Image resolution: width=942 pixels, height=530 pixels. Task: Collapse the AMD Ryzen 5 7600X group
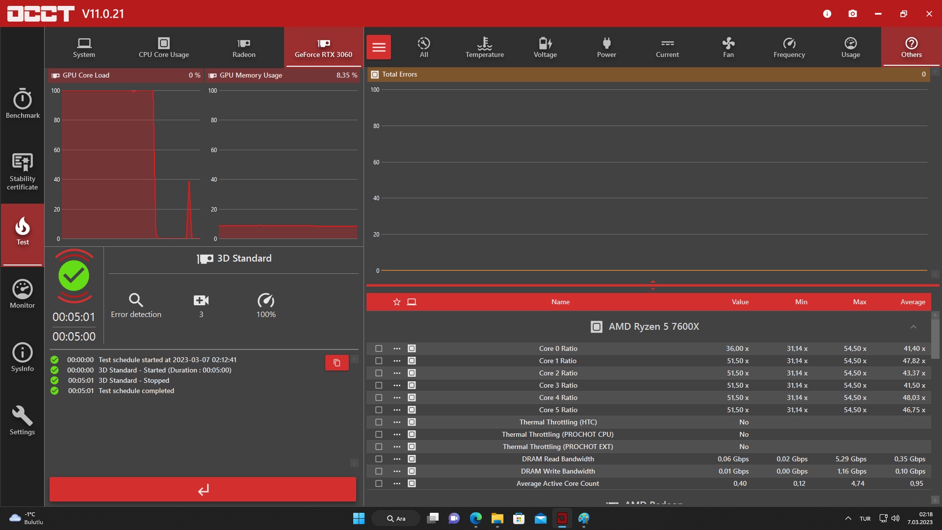(x=913, y=327)
